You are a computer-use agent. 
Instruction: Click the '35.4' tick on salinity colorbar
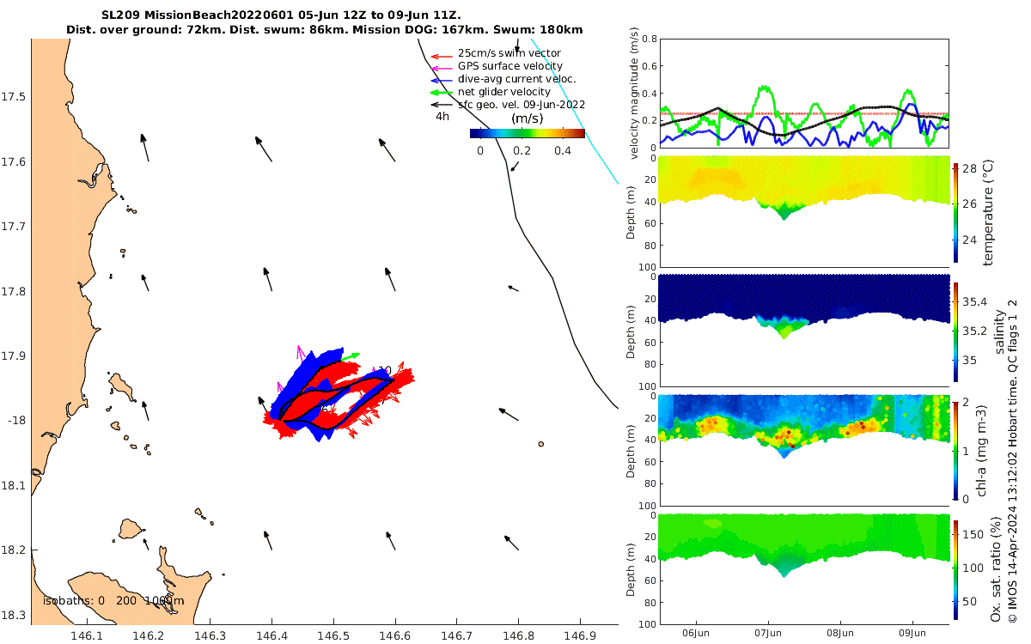975,301
